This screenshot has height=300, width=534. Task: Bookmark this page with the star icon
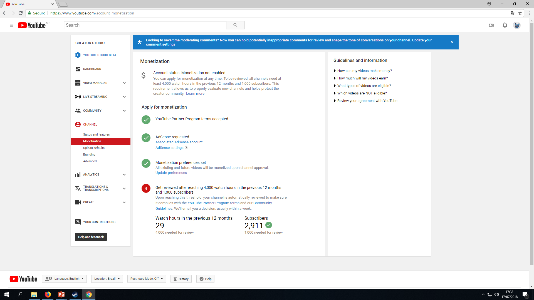coord(520,13)
